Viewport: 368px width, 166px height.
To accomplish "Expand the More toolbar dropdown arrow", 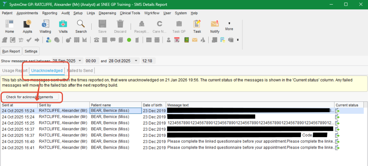I will pyautogui.click(x=229, y=23).
